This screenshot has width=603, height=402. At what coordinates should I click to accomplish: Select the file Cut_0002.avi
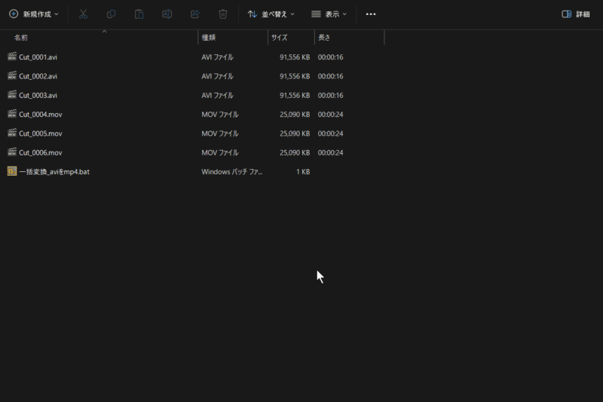point(38,76)
